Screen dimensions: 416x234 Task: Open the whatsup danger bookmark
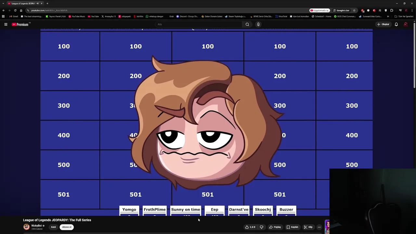point(155,16)
